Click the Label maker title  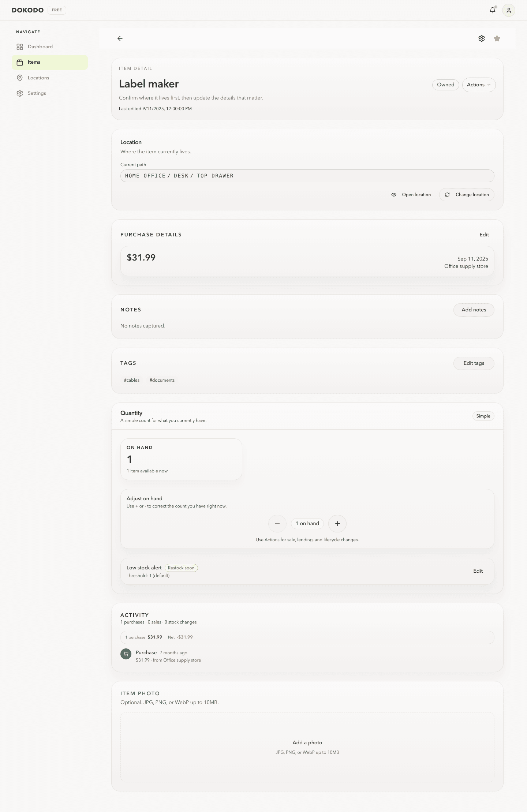pos(149,84)
